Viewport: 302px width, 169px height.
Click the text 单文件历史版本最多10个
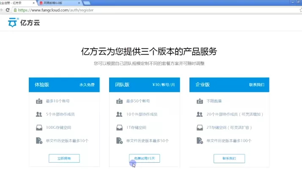coord(67,141)
